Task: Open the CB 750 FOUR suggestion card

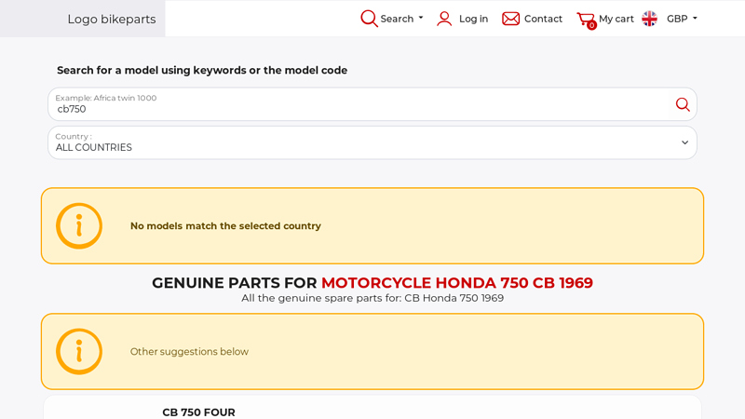Action: coord(372,408)
